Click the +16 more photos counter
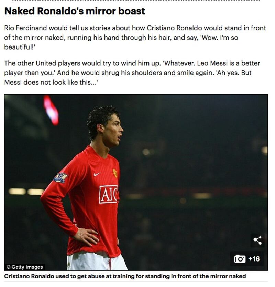Screen dimensions: 275x287 254,259
